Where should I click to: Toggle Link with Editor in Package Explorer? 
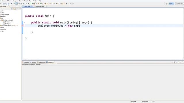point(14,9)
